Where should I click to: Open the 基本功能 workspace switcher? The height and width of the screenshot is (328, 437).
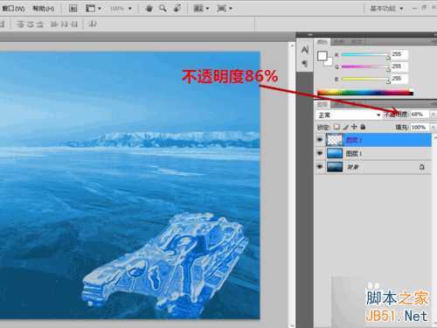click(x=386, y=9)
